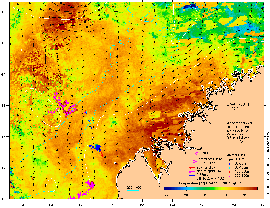The height and width of the screenshot is (208, 270).
Task: Click the '122' longitude axis label
Action: pos(112,205)
